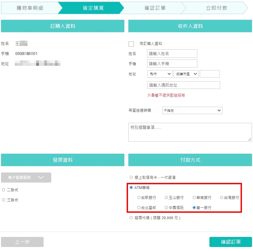
Task: Pick 華南銀行 for ATM transfer
Action: pos(194,197)
